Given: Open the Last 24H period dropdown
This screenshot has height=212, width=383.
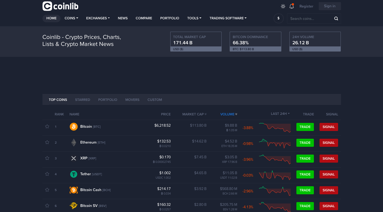Looking at the screenshot, I should tap(280, 114).
